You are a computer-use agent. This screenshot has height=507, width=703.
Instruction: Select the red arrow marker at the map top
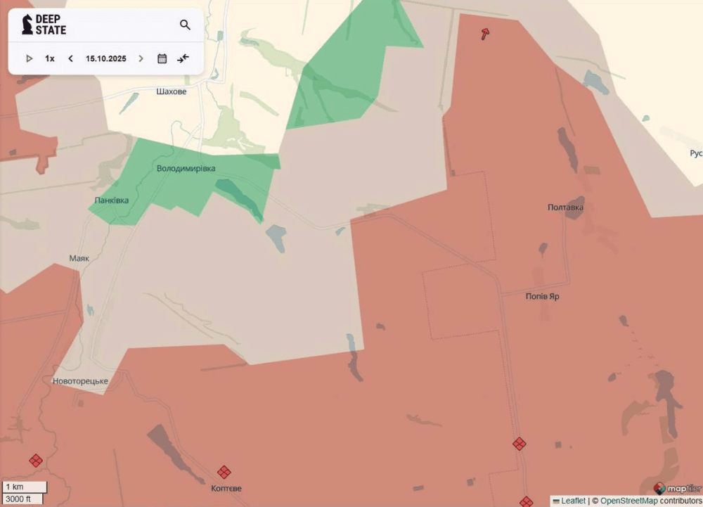[x=485, y=33]
